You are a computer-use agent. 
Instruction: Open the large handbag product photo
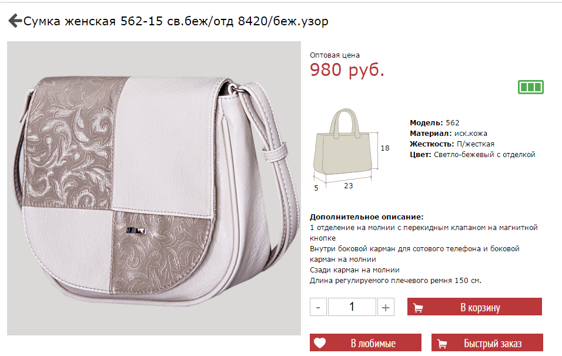tap(154, 188)
